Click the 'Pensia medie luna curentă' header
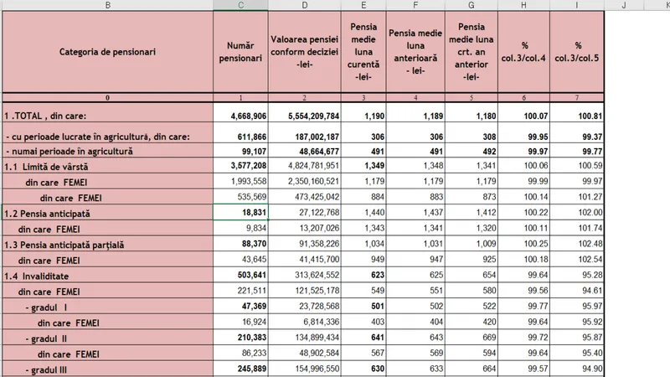The image size is (670, 377). tap(363, 52)
